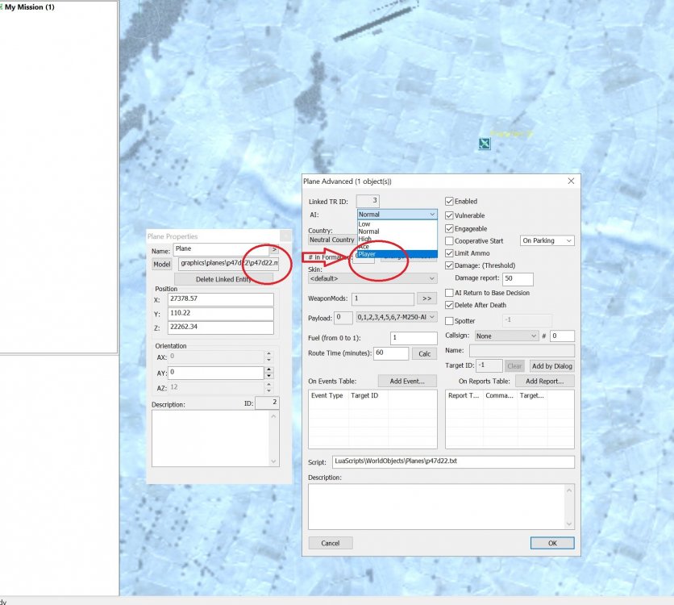Toggle AI Return to Base Decision
This screenshot has width=674, height=605.
pyautogui.click(x=450, y=293)
